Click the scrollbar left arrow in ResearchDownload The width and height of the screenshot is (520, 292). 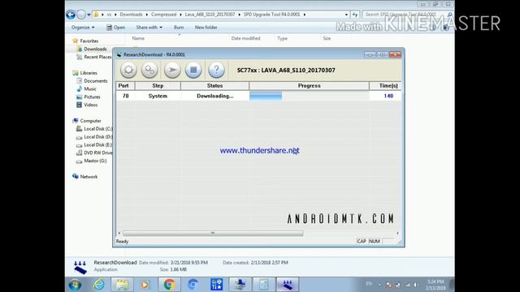pos(119,234)
